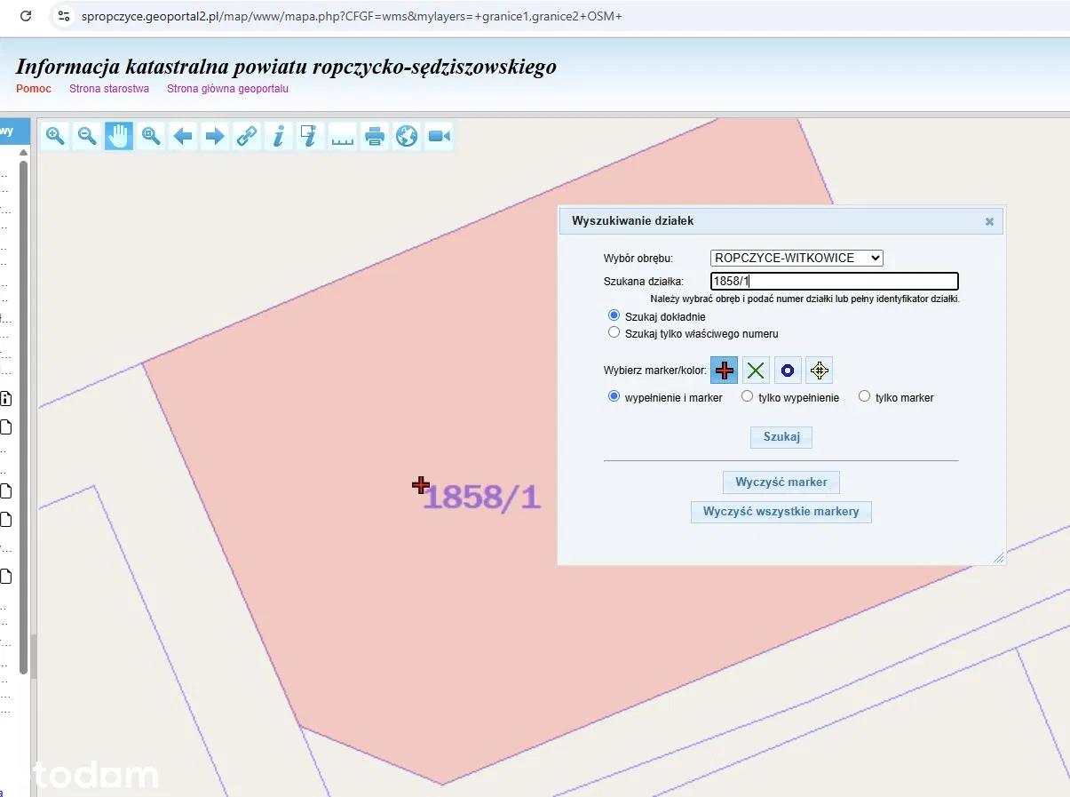Select 'Szukaj tylko właściwego numeru' option

coord(614,333)
